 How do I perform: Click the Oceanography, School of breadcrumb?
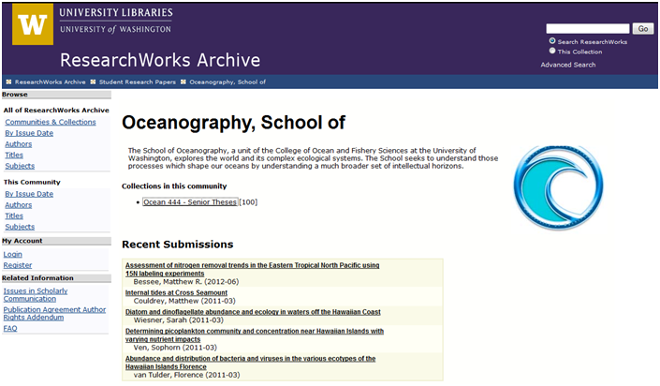click(x=227, y=82)
